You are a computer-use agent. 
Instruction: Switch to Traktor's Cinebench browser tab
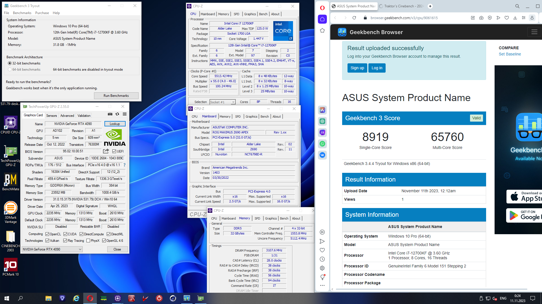[401, 6]
